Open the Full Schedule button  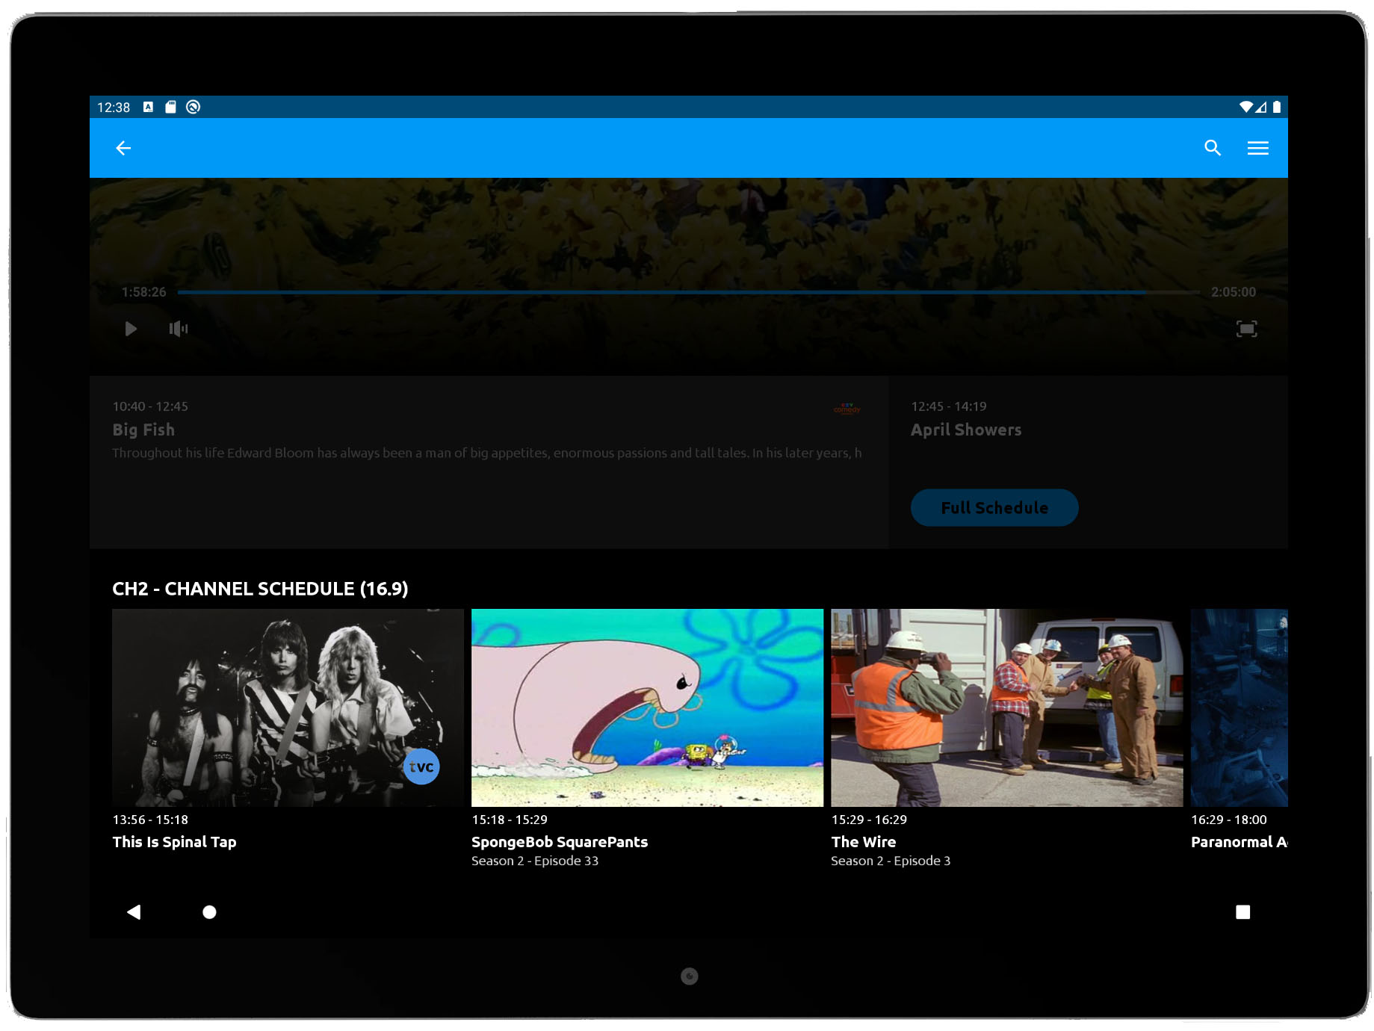994,508
